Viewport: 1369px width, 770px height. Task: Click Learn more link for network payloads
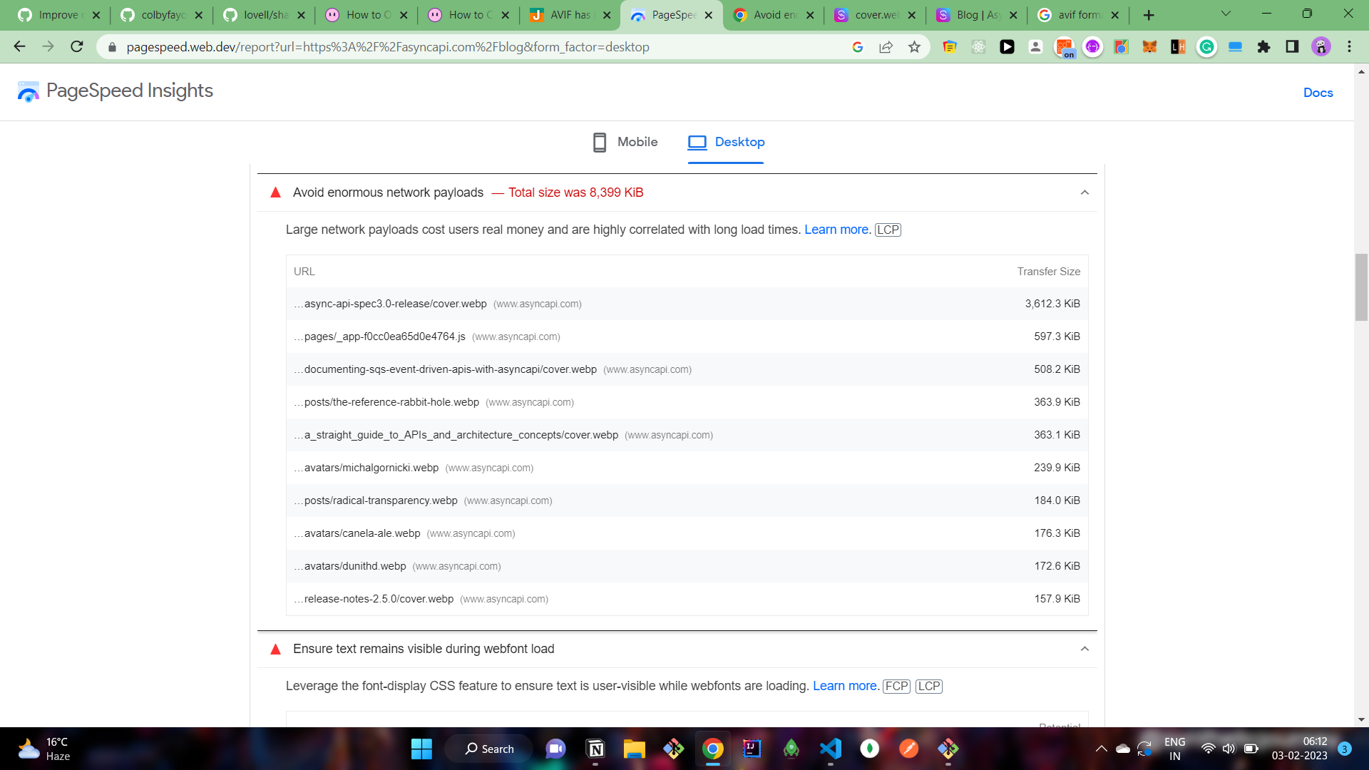coord(836,230)
